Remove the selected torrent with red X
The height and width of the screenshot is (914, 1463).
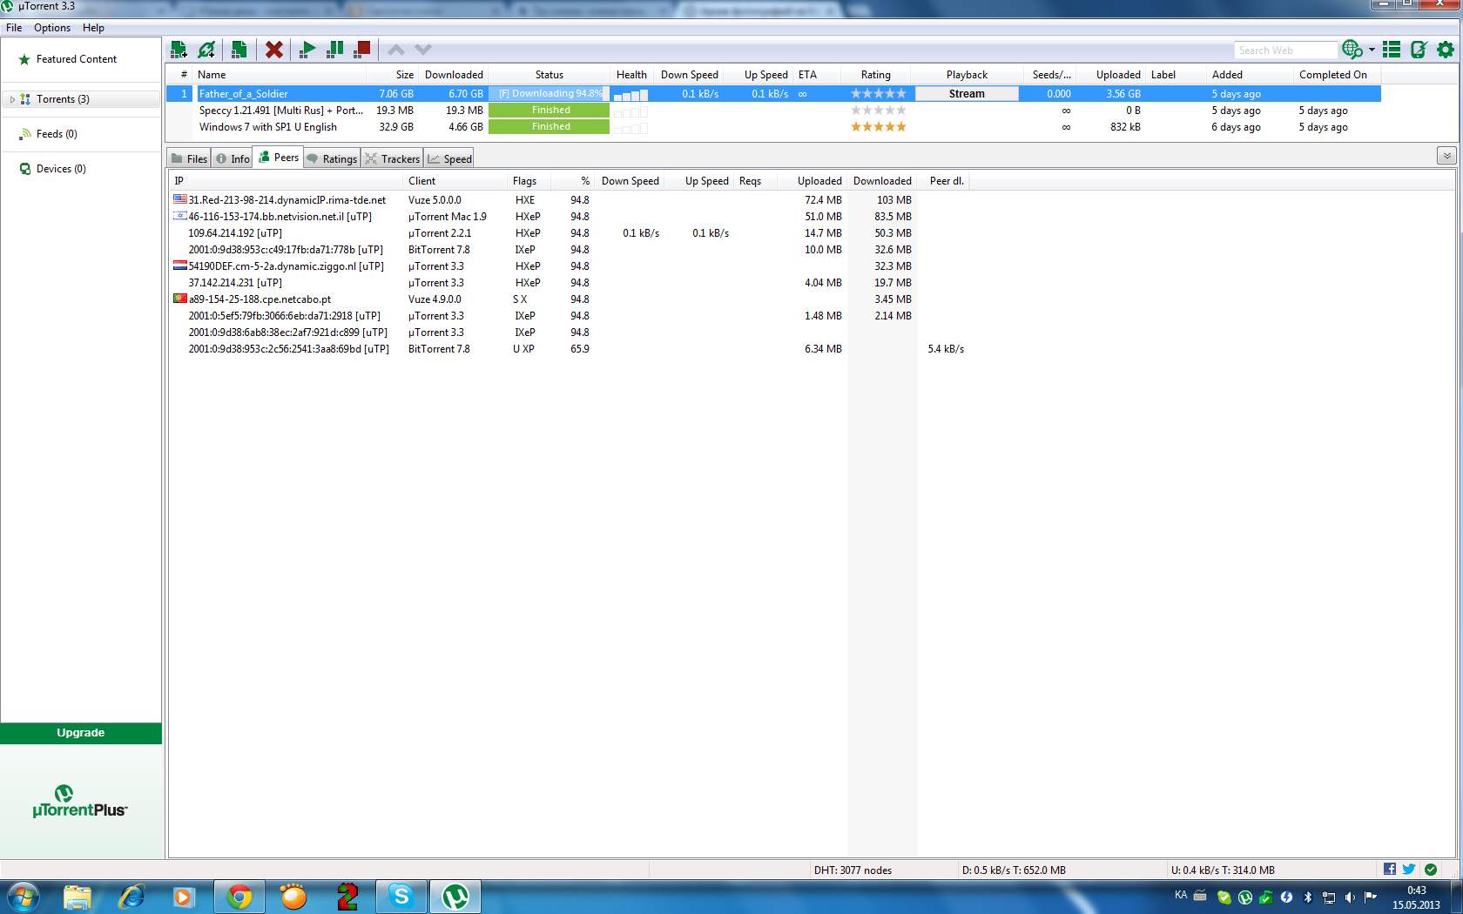(274, 50)
